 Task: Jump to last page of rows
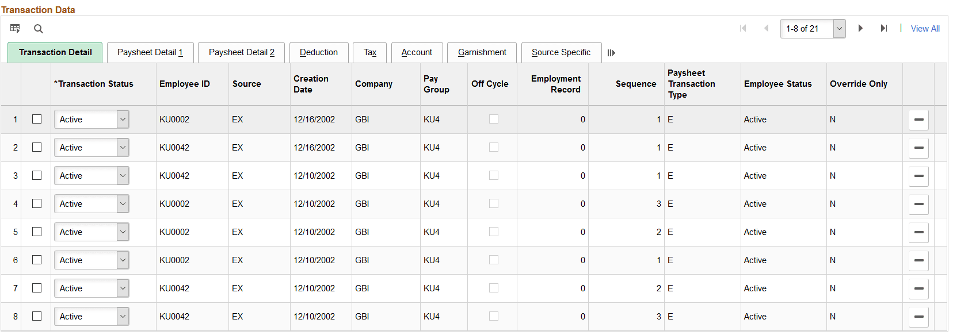883,28
